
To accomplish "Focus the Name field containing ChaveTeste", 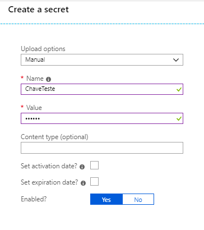I will [102, 89].
